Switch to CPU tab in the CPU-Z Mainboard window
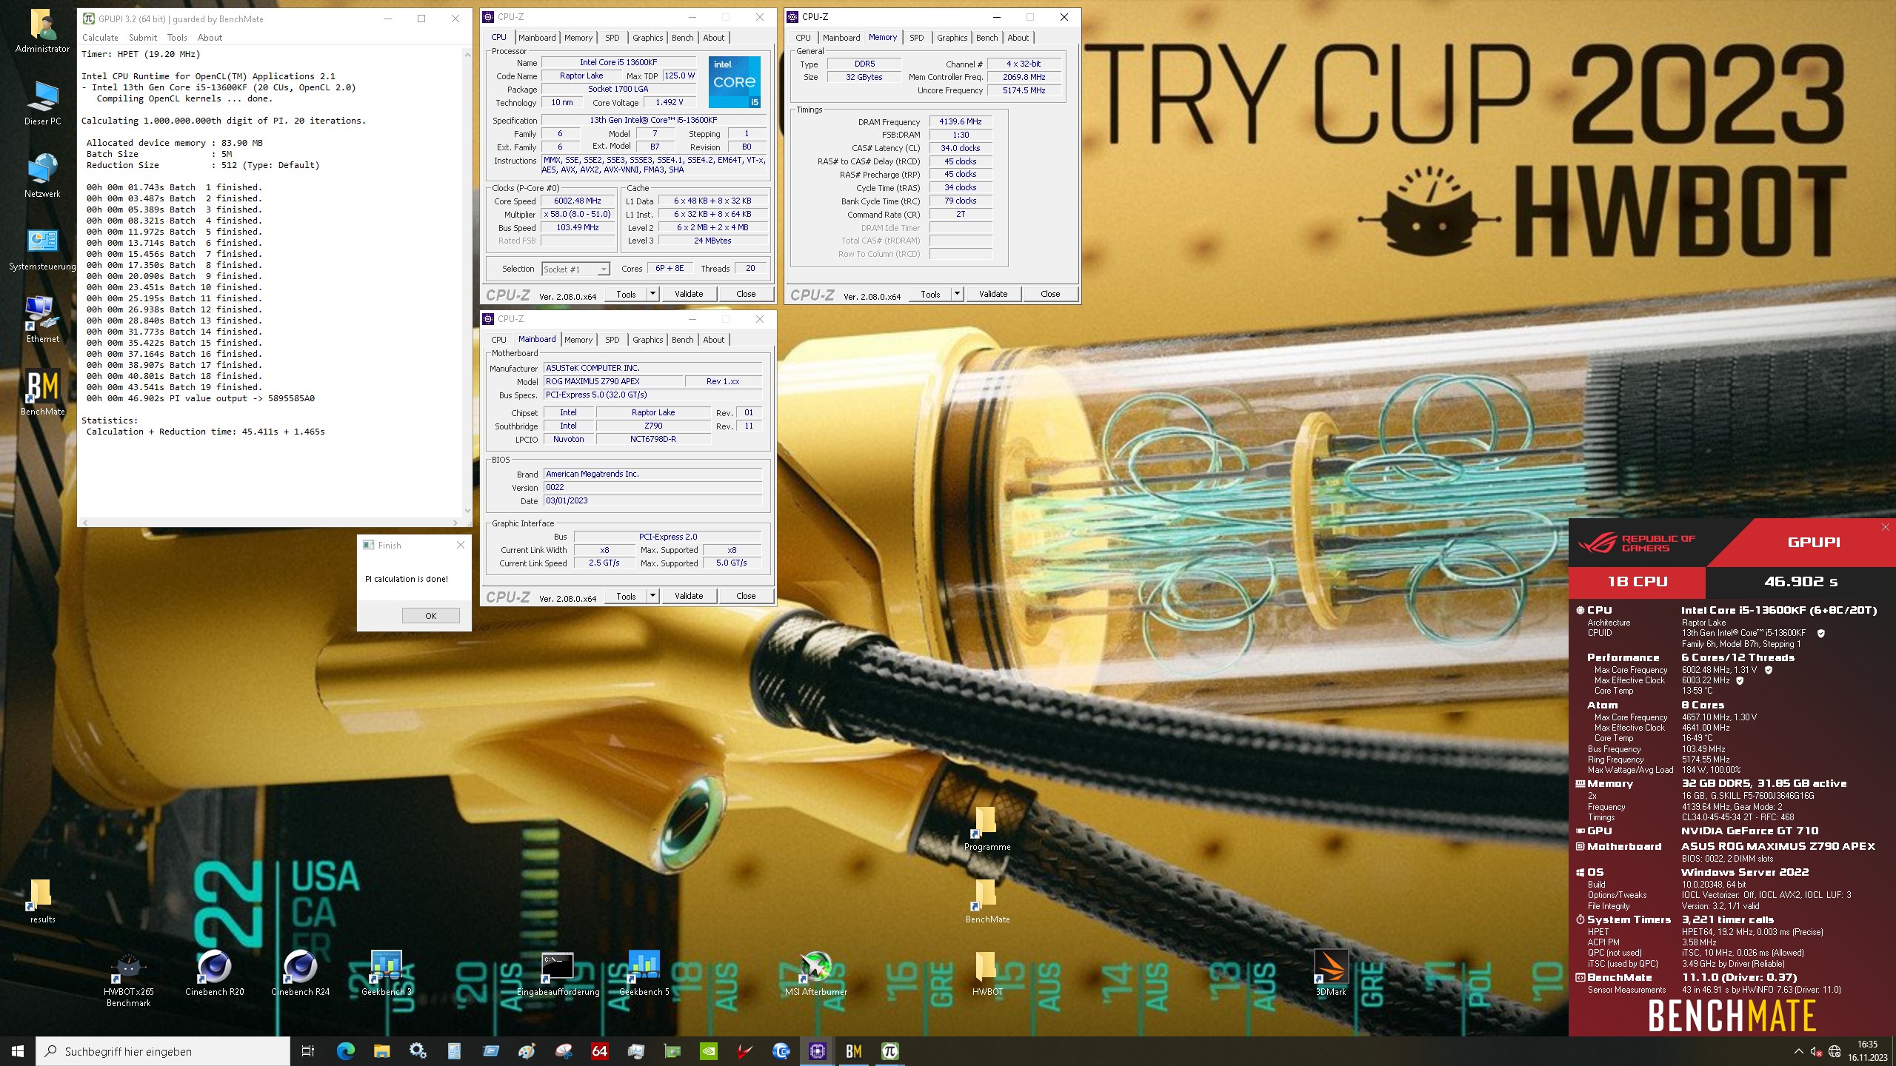The width and height of the screenshot is (1896, 1066). (499, 340)
